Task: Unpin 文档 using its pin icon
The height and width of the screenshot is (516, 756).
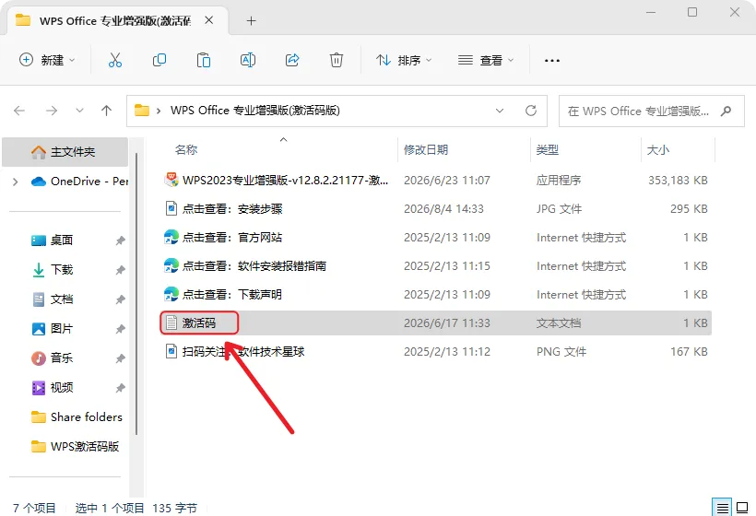Action: pyautogui.click(x=121, y=299)
